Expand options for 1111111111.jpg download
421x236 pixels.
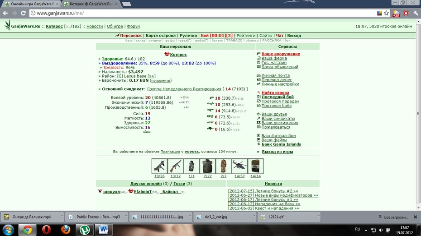click(x=190, y=217)
